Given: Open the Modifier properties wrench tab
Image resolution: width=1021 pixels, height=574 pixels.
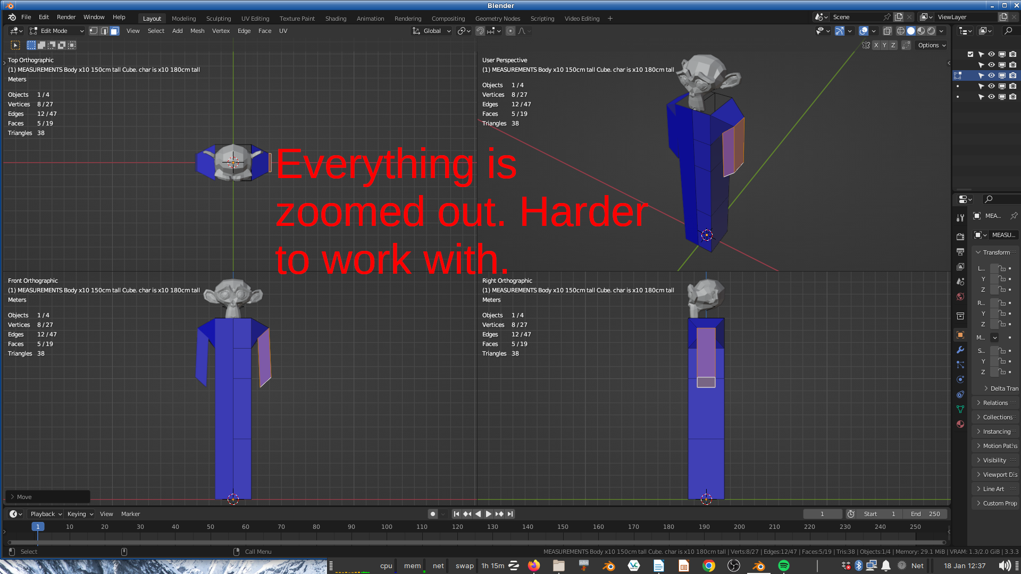Looking at the screenshot, I should pos(960,350).
